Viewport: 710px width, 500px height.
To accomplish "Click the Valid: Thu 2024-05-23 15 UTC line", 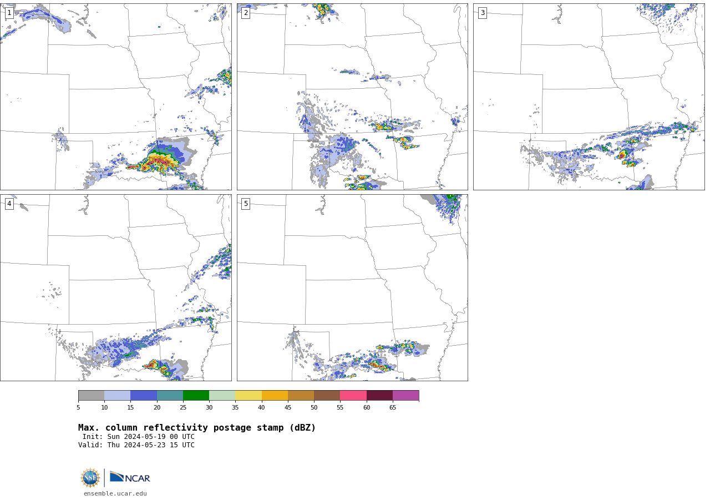I will tap(136, 445).
